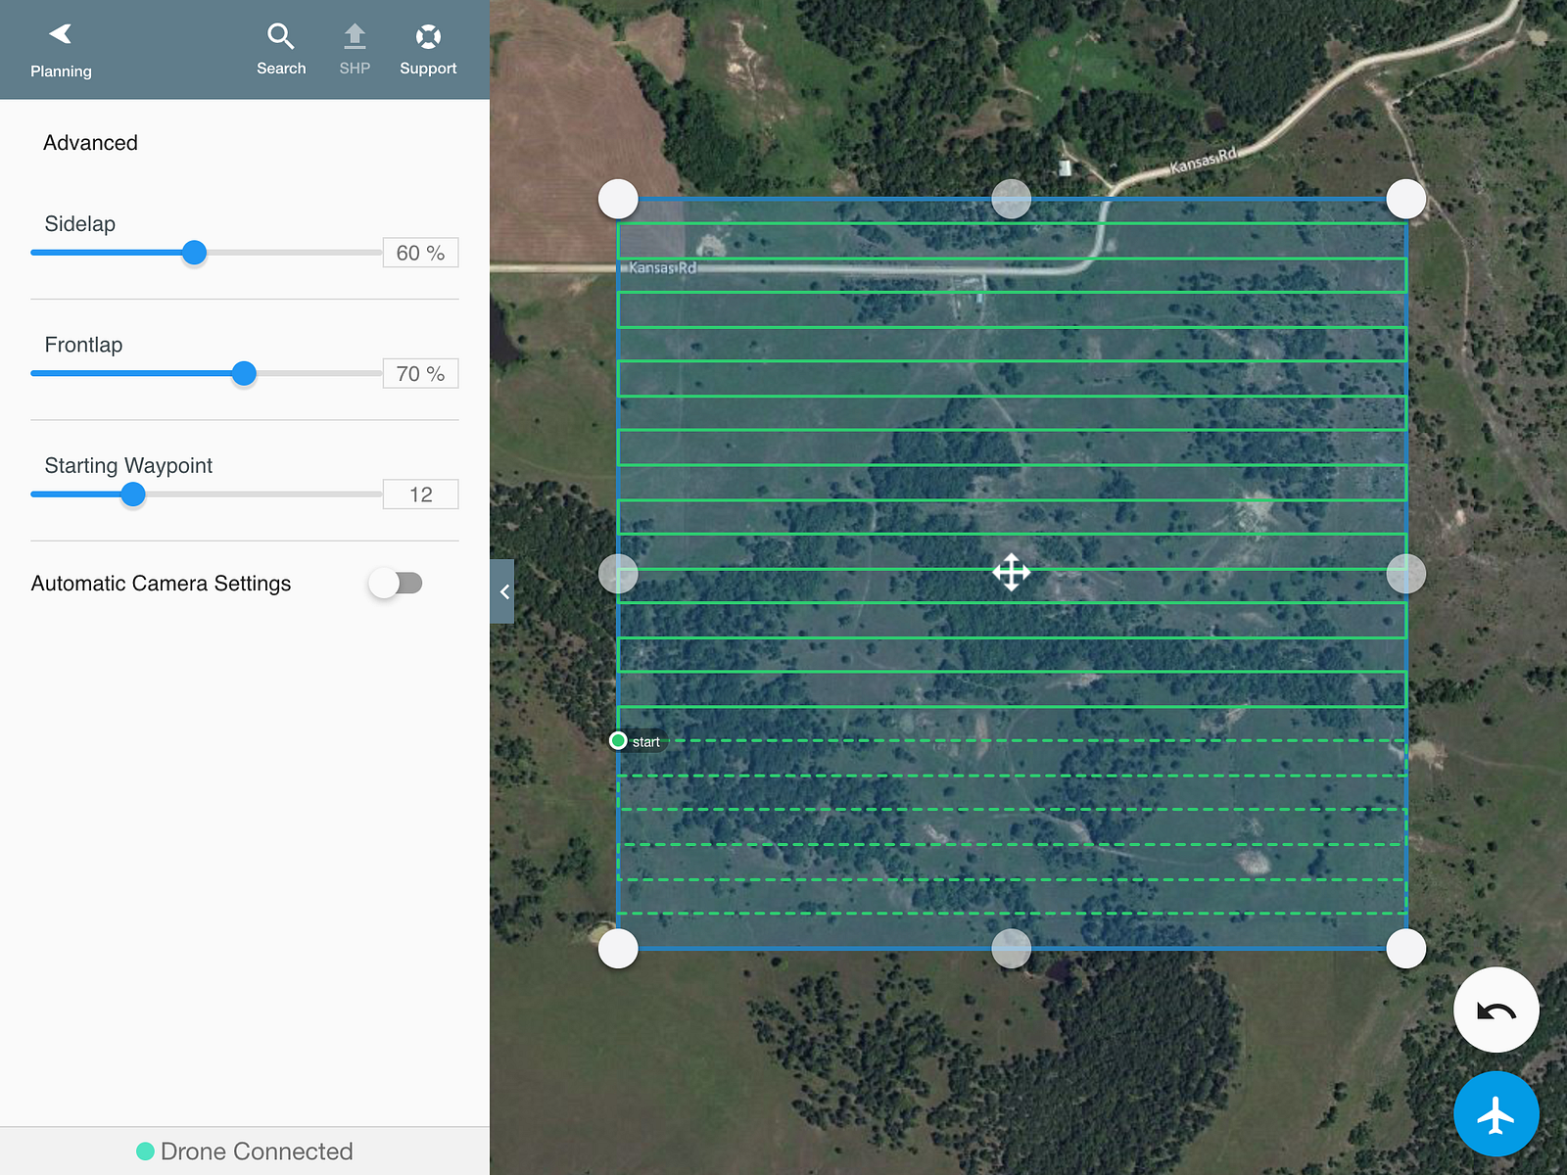Open Support help
The height and width of the screenshot is (1175, 1567).
coord(428,50)
